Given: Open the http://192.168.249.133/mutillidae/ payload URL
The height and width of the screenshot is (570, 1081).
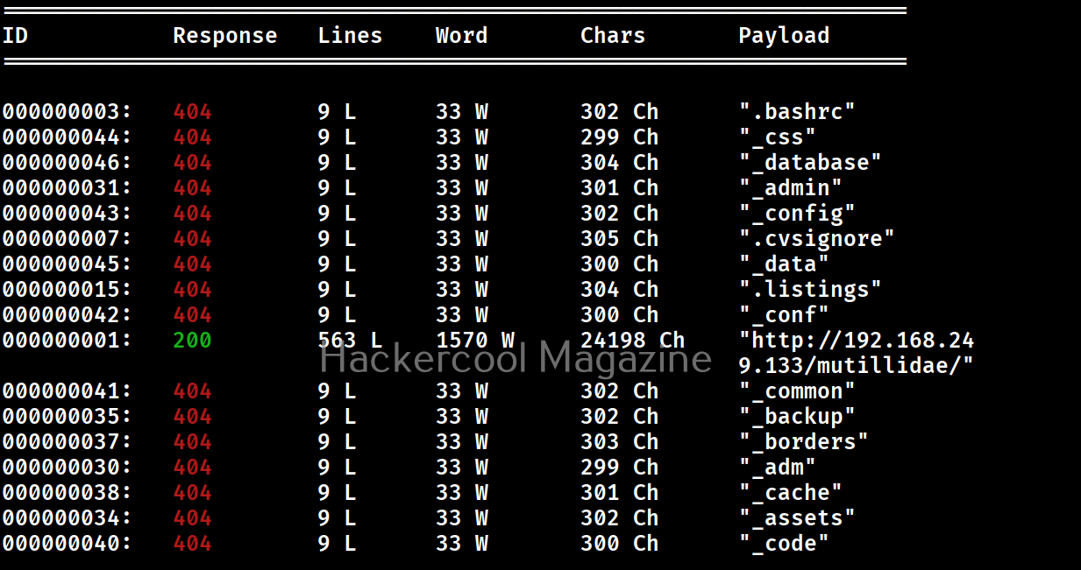Looking at the screenshot, I should pyautogui.click(x=856, y=352).
